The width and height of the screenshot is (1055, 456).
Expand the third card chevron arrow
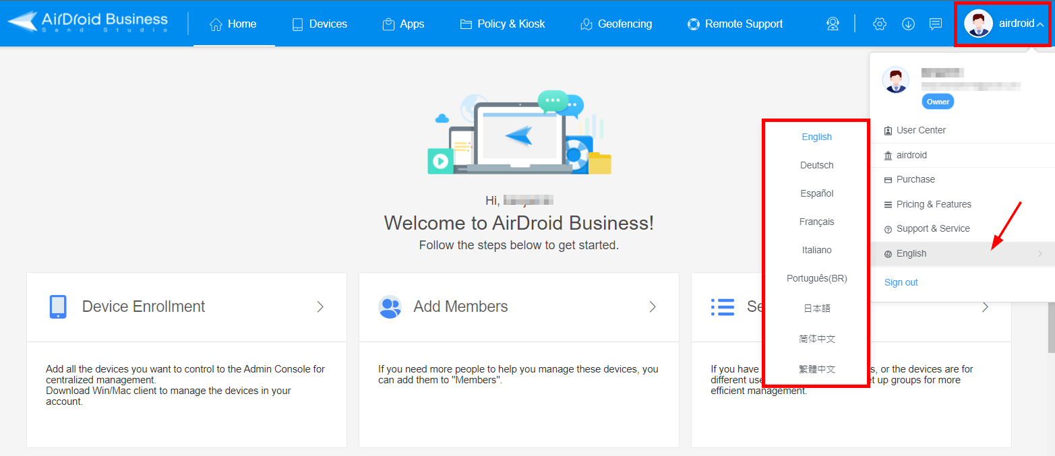point(985,307)
